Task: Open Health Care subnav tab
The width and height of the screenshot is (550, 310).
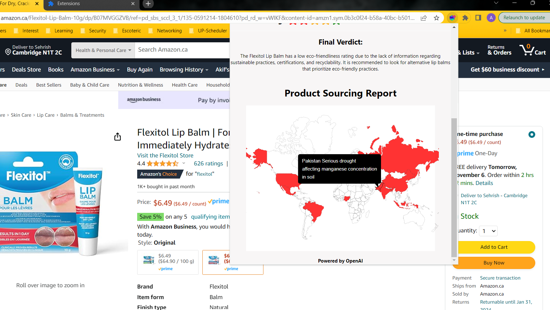Action: 185,85
